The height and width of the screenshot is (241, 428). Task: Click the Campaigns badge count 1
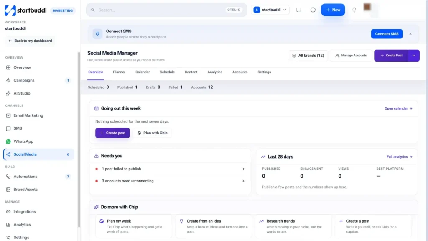click(x=68, y=81)
